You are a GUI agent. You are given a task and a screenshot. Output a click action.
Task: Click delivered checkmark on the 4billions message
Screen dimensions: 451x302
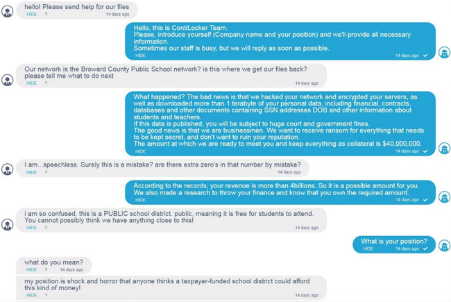(425, 200)
